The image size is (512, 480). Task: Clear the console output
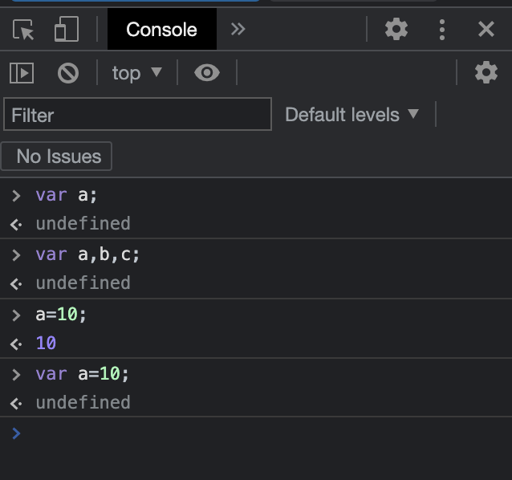coord(68,73)
